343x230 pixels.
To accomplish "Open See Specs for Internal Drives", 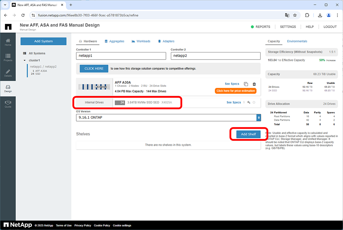I will coord(234,103).
